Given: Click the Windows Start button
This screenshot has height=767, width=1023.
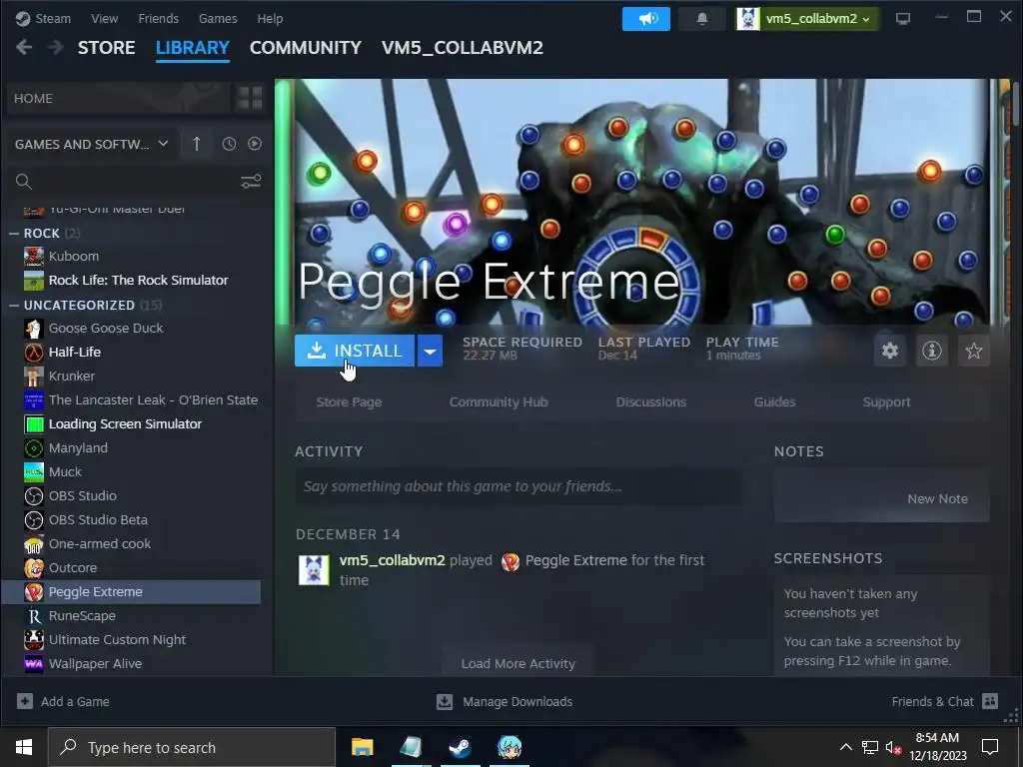Looking at the screenshot, I should (x=24, y=747).
